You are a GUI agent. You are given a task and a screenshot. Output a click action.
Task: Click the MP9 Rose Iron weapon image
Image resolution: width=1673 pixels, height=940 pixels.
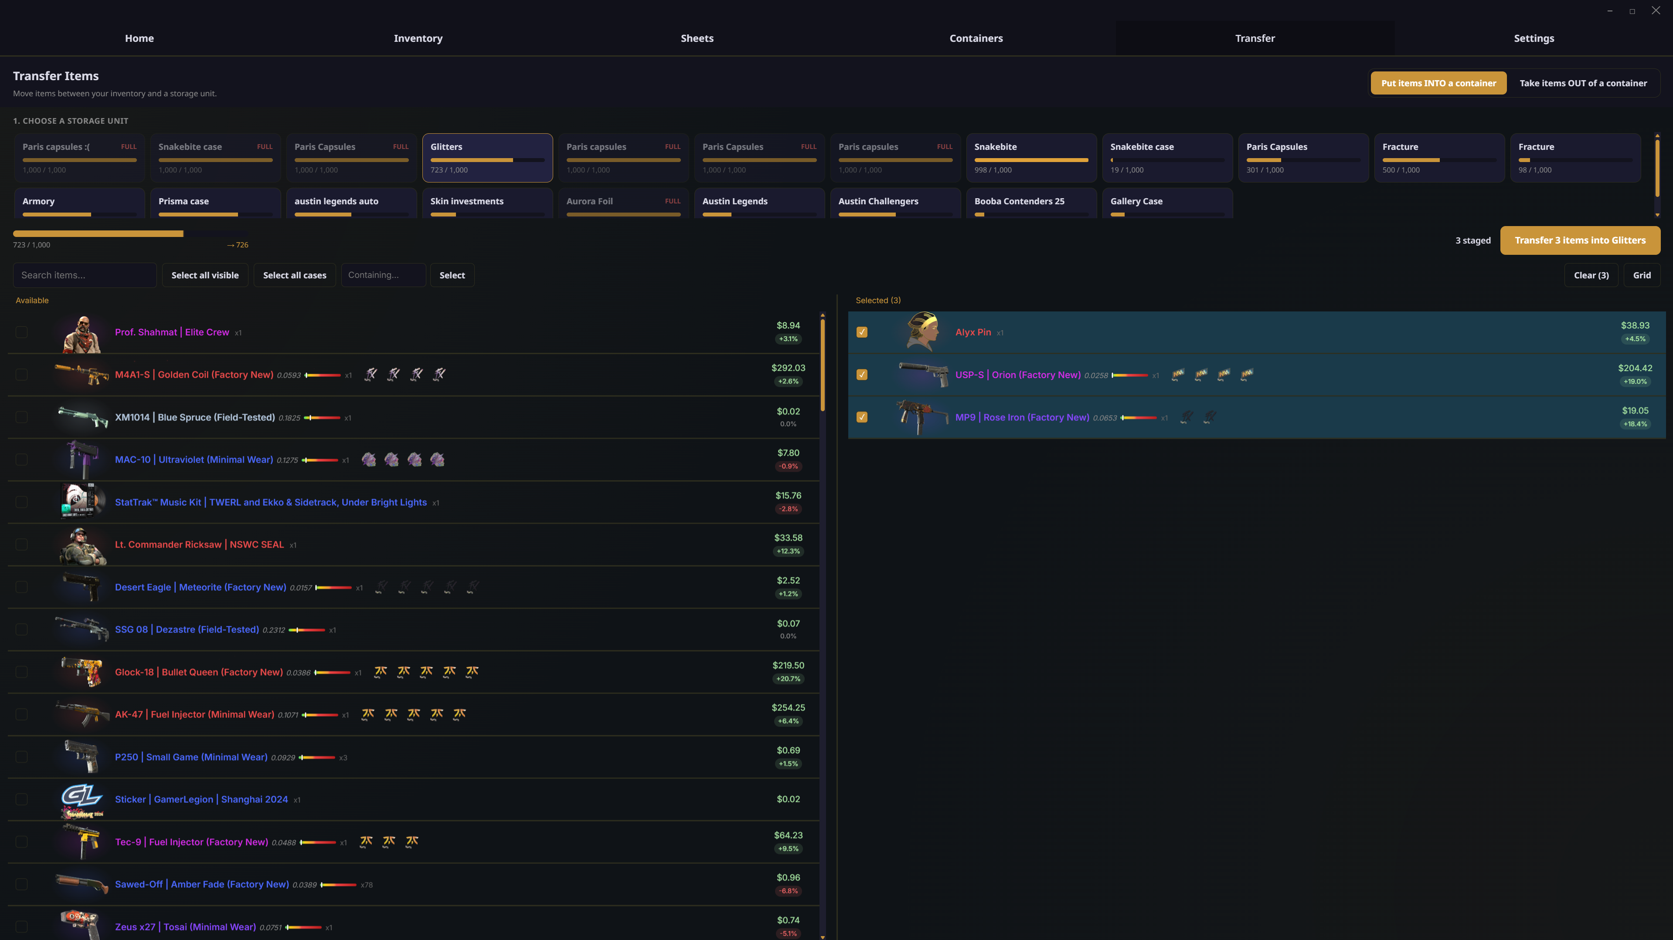click(x=922, y=417)
